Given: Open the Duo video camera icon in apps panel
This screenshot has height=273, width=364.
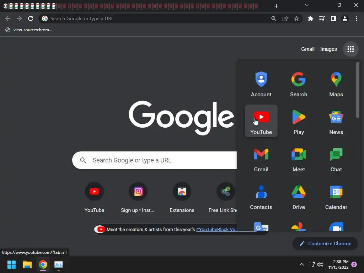Looking at the screenshot, I should 336,226.
